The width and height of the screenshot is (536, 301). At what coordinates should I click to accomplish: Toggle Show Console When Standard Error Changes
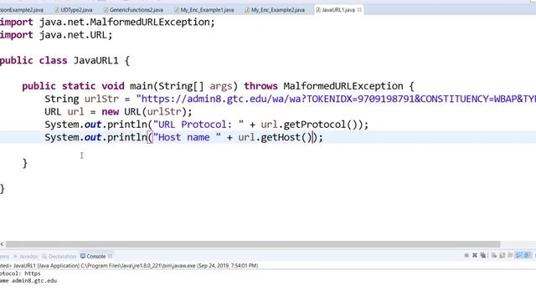[528, 255]
